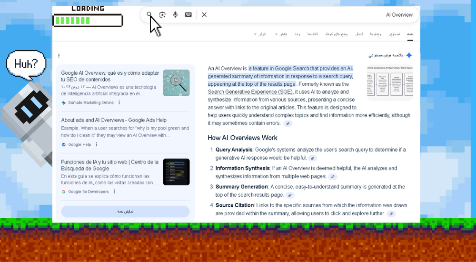Click the blue AI Overview sparkle icon
Image resolution: width=476 pixels, height=262 pixels.
click(x=409, y=55)
